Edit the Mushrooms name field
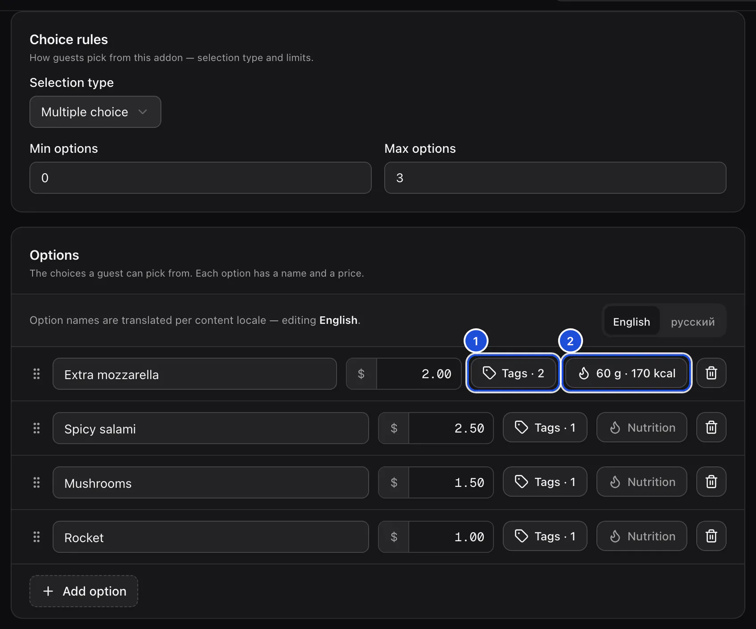The width and height of the screenshot is (756, 629). click(x=211, y=483)
